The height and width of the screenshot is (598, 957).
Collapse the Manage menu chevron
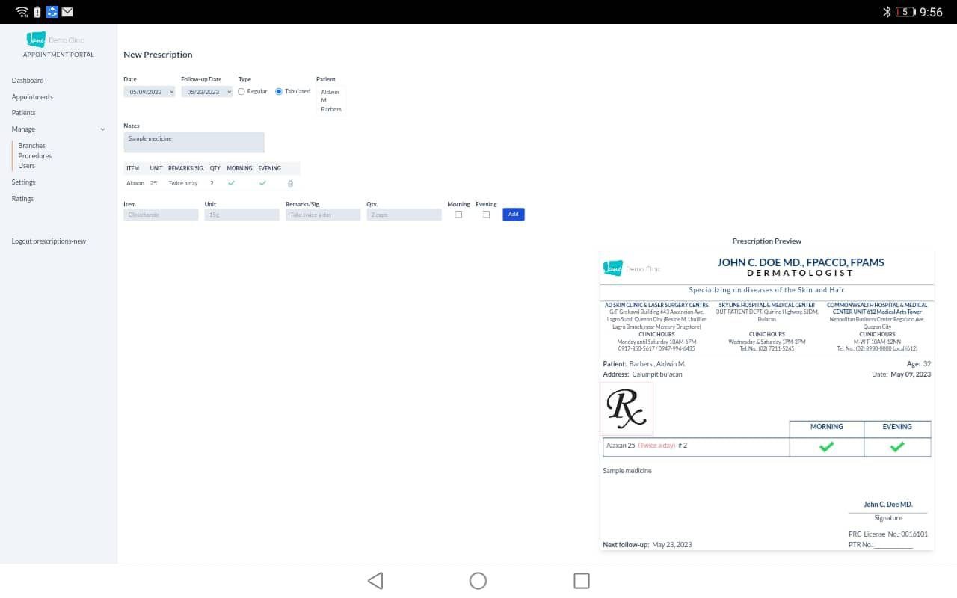pyautogui.click(x=102, y=129)
